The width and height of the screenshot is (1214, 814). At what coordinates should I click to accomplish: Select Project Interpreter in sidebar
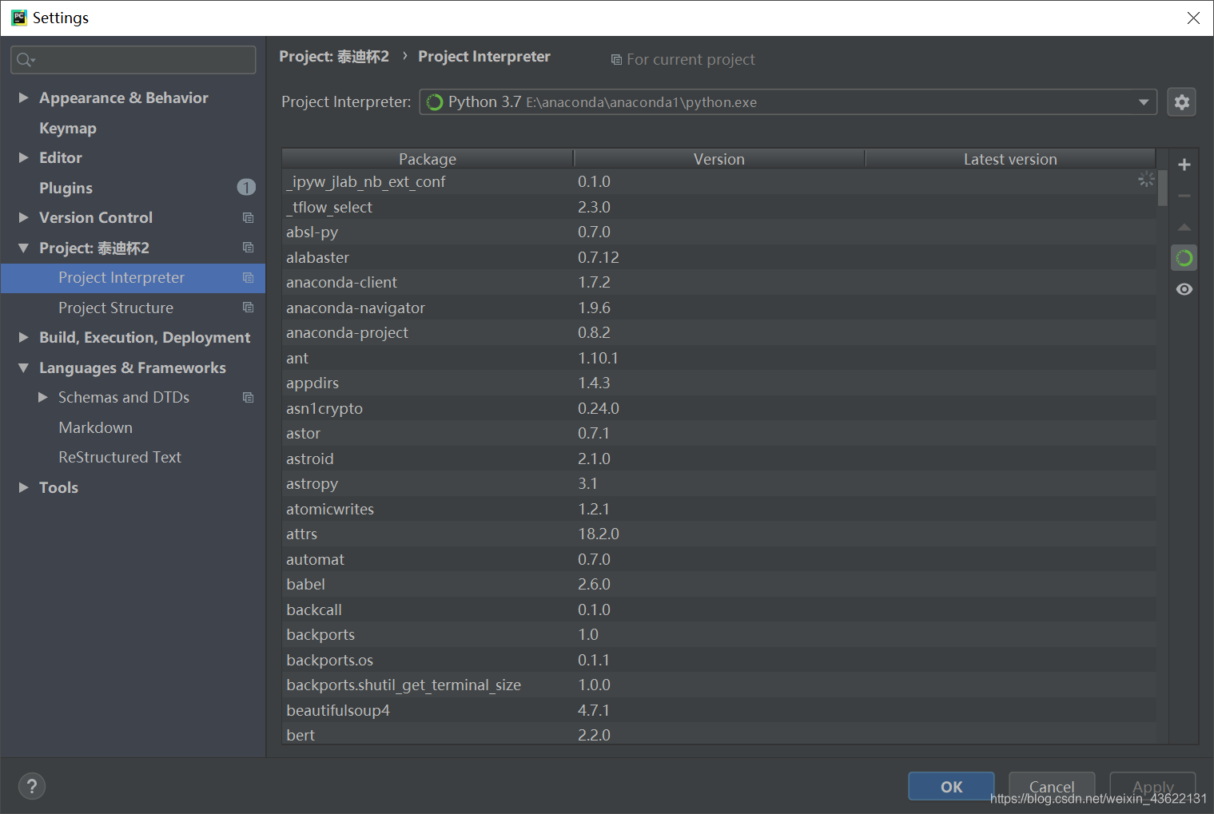click(x=133, y=277)
